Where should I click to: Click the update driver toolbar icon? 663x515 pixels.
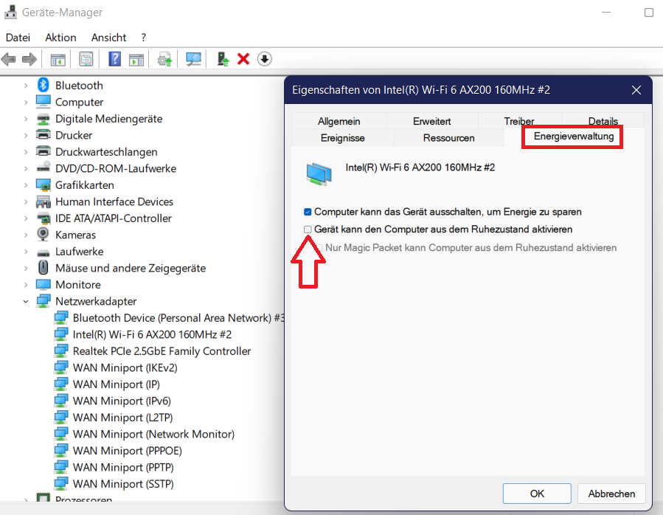(x=164, y=59)
